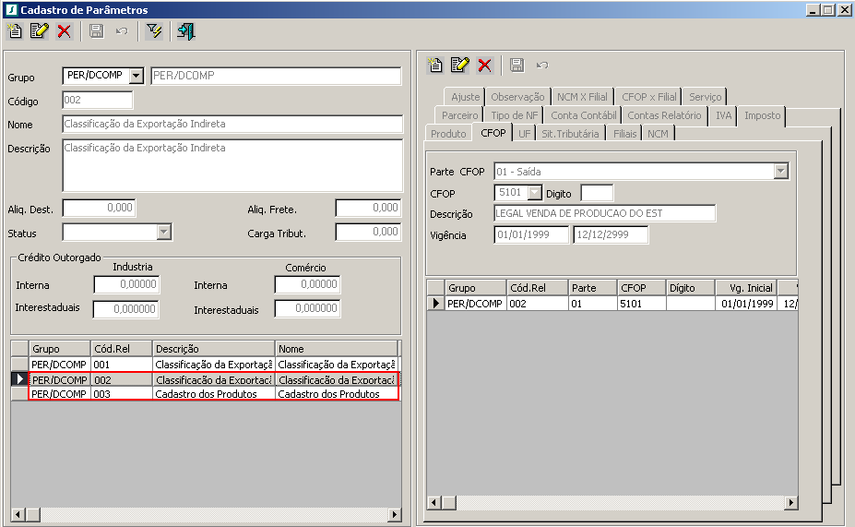
Task: Click the Cód.Rel column header in left grid
Action: pyautogui.click(x=121, y=349)
